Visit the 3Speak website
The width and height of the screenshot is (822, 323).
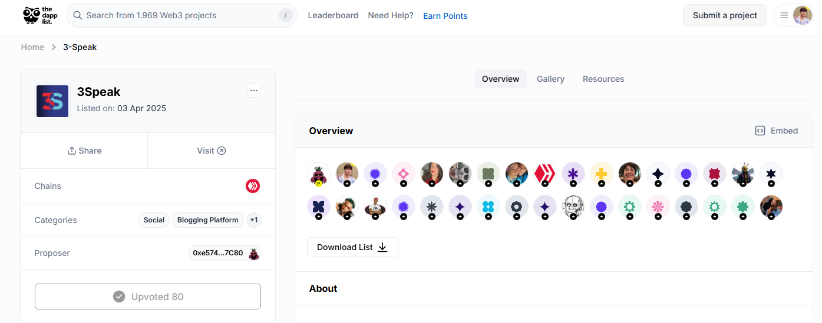[x=212, y=151]
